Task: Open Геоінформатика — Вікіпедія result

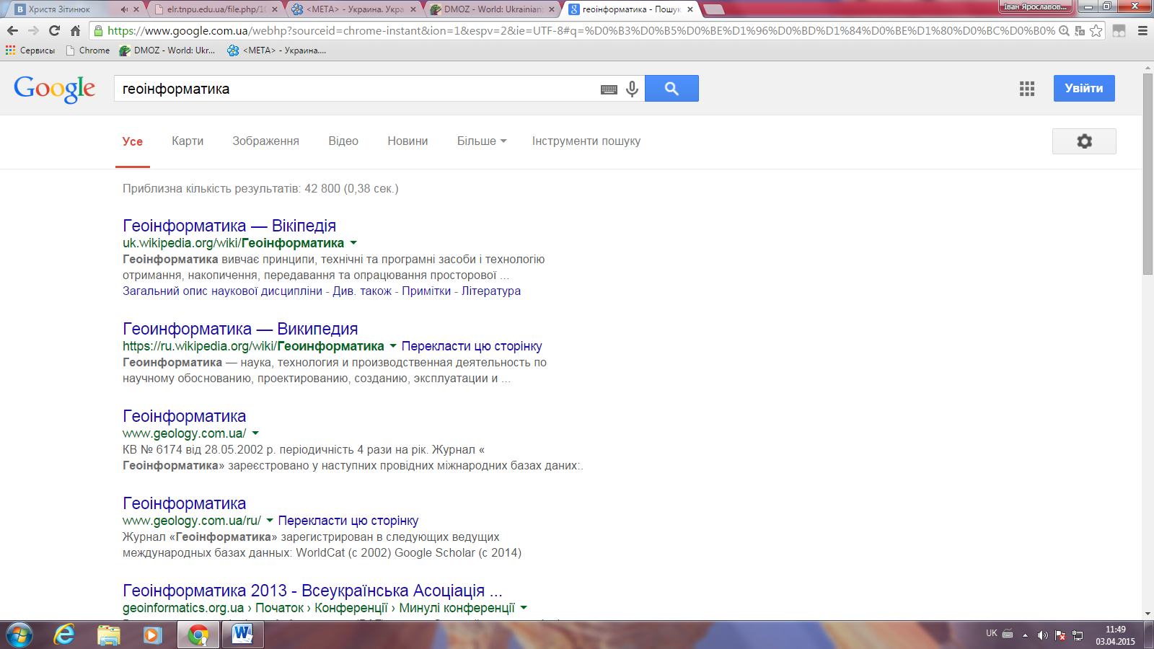Action: [x=229, y=226]
